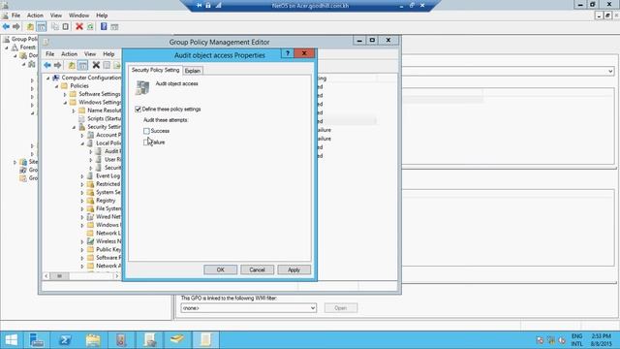Open View menu in Group Policy Management Editor
The width and height of the screenshot is (620, 349).
(x=90, y=54)
